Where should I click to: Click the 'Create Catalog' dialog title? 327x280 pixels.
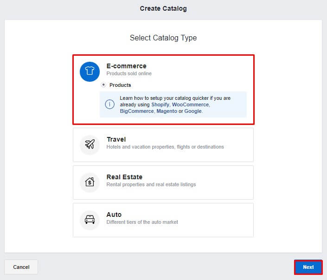coord(163,8)
